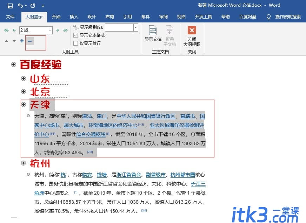This screenshot has width=306, height=223.
Task: Collapse the 杭州 heading plus symbol
Action: coord(24,163)
